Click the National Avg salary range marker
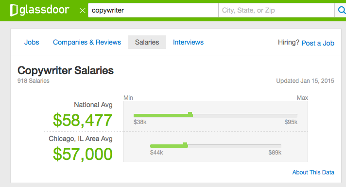This screenshot has height=187, width=346. point(190,114)
